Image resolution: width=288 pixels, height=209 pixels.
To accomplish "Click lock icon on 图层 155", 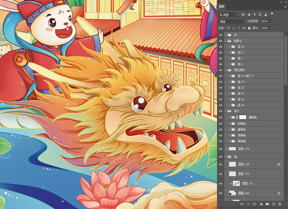I will (279, 165).
